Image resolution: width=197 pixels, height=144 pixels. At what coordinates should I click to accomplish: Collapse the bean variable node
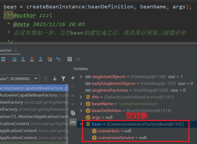pos(81,124)
